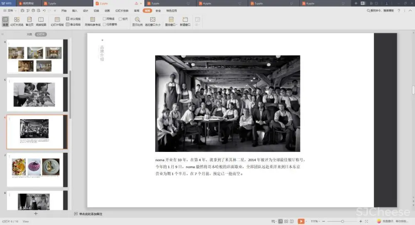Open the Security (安全) ribbon tab
415x225 pixels.
click(x=158, y=11)
